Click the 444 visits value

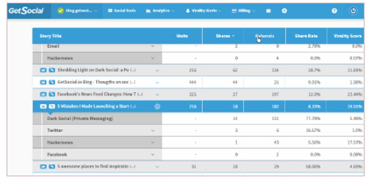(x=193, y=82)
